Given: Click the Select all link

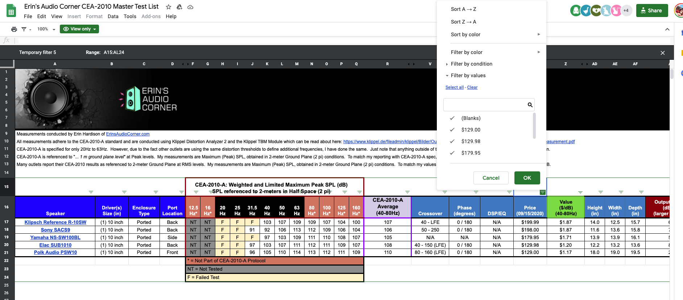Looking at the screenshot, I should tap(455, 87).
